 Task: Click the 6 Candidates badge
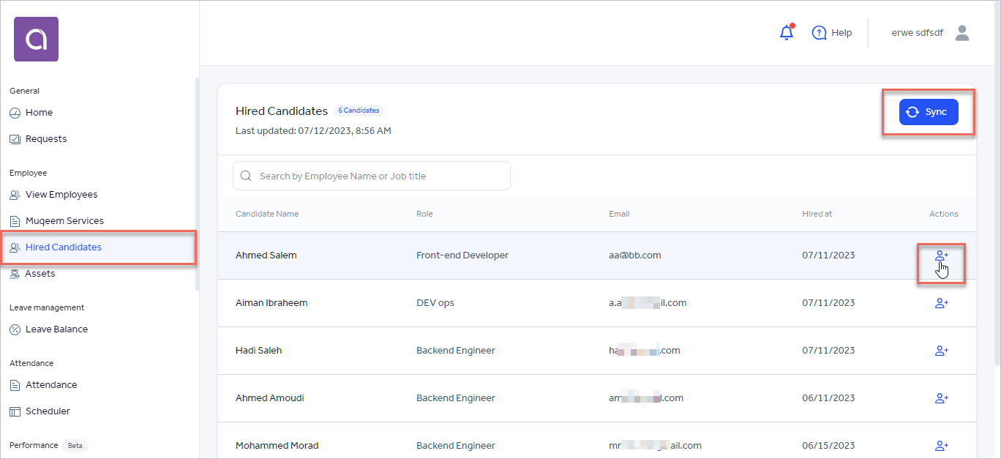[359, 110]
